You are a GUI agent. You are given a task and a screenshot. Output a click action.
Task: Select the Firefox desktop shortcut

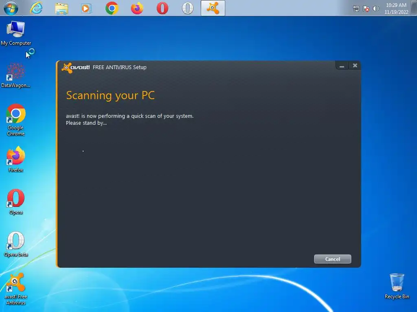pos(16,159)
